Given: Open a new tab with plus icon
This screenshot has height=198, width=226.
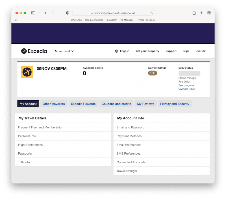Looking at the screenshot, I should [201, 13].
